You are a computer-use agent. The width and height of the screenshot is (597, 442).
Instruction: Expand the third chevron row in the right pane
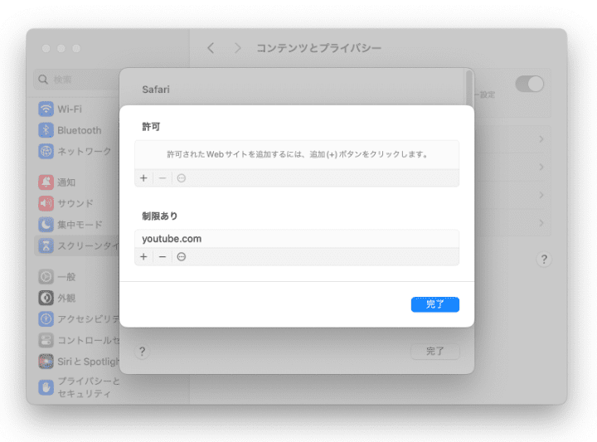point(541,196)
